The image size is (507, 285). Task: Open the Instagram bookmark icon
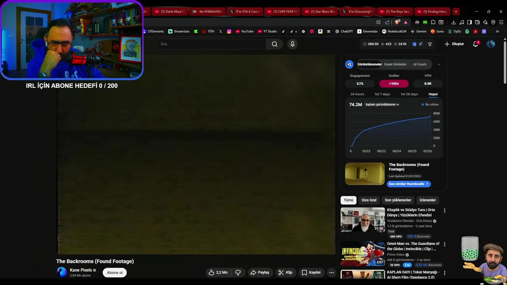[229, 31]
